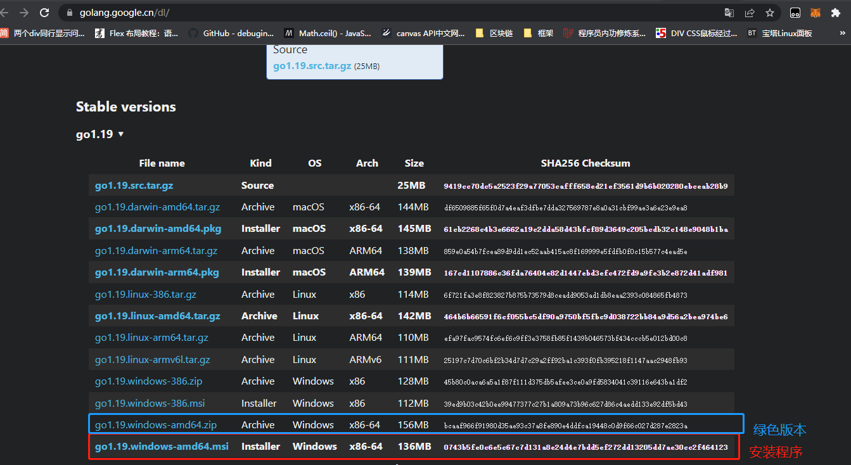851x465 pixels.
Task: Open the 两个div同行显示 bookmark
Action: coord(42,33)
